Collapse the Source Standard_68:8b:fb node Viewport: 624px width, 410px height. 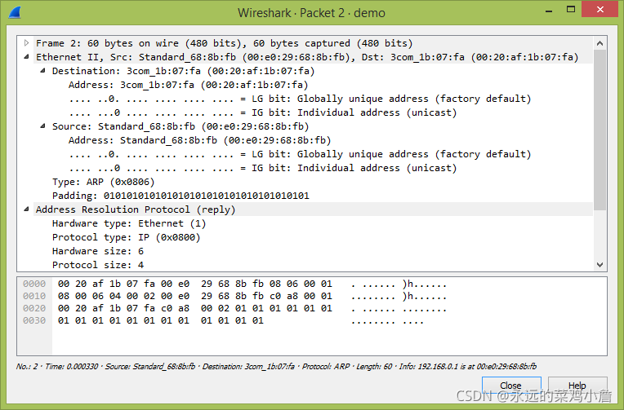point(42,126)
